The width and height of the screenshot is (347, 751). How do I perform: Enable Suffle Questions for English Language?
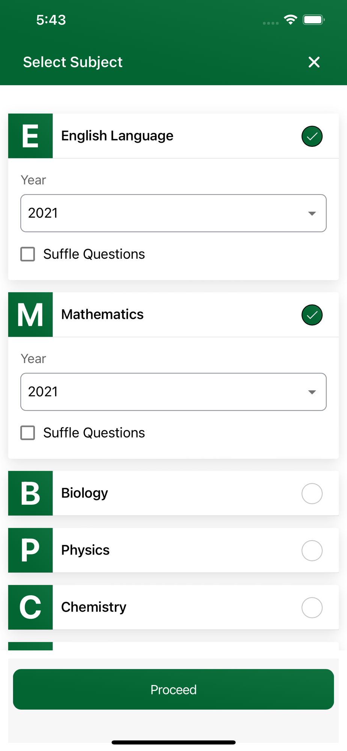point(28,254)
